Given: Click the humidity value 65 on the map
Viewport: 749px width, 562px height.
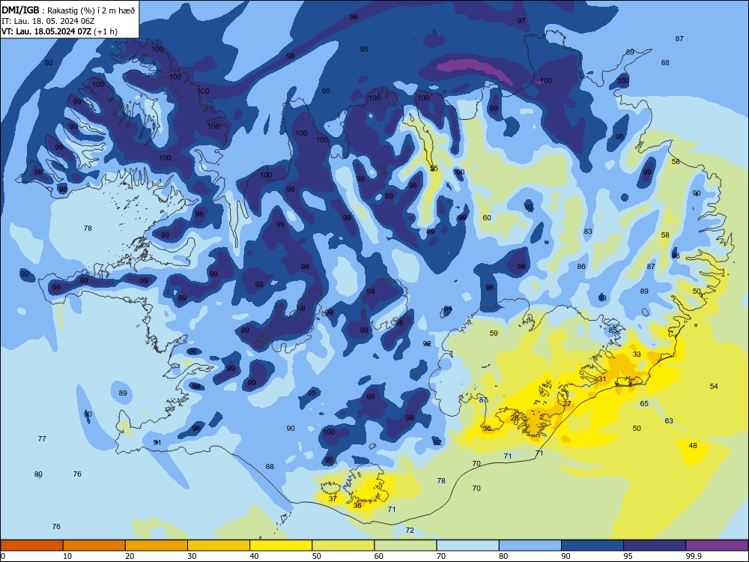Looking at the screenshot, I should (644, 403).
